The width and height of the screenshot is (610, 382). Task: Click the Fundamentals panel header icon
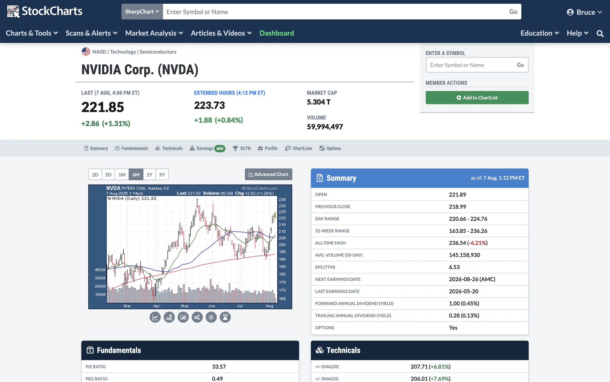[x=90, y=350]
